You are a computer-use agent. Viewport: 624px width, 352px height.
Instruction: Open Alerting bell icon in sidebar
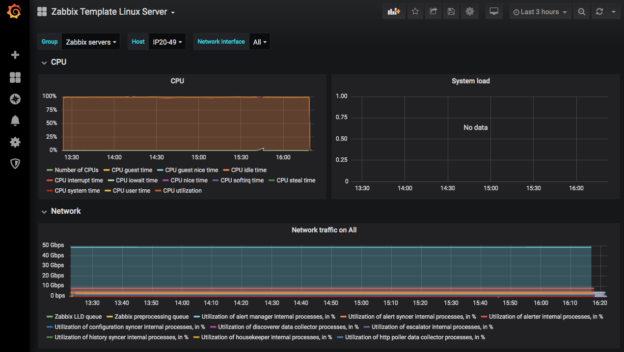click(x=15, y=121)
